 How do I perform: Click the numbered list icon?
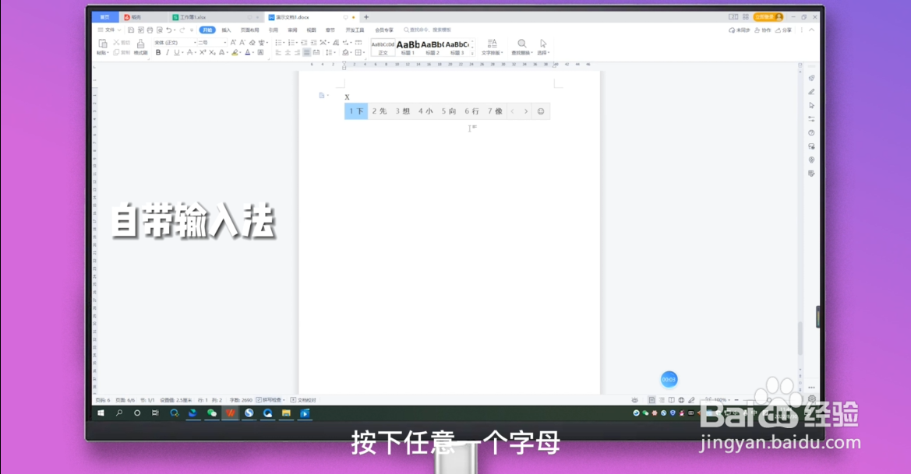tap(291, 42)
